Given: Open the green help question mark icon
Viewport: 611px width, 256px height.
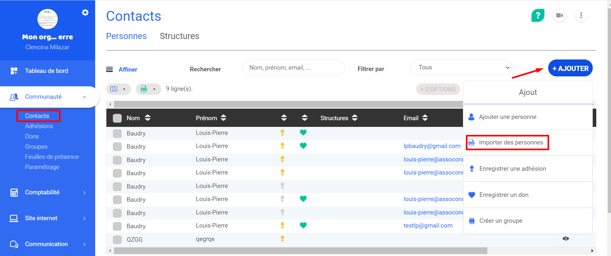Looking at the screenshot, I should point(538,15).
